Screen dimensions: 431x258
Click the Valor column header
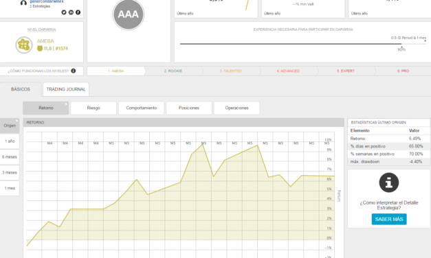[414, 130]
